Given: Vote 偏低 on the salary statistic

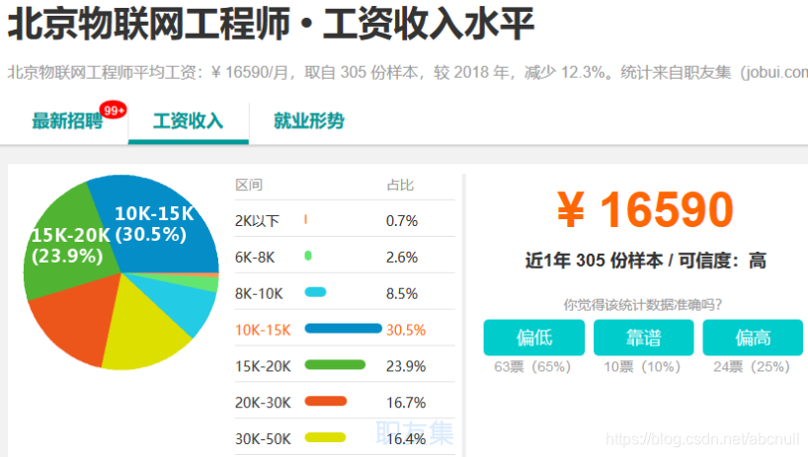Looking at the screenshot, I should pyautogui.click(x=533, y=338).
